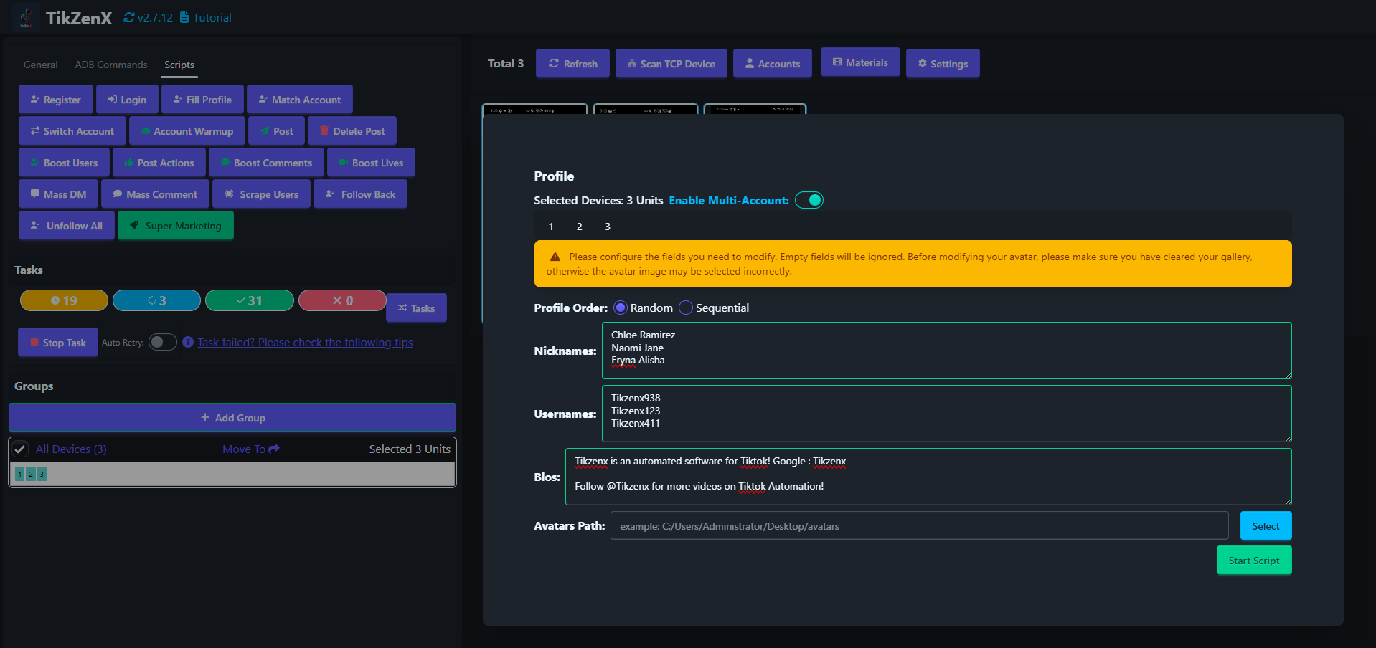Open the Tutorial link
1376x648 pixels.
(206, 17)
